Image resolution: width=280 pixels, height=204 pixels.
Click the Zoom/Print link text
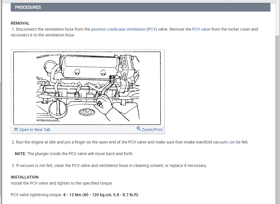(x=152, y=130)
